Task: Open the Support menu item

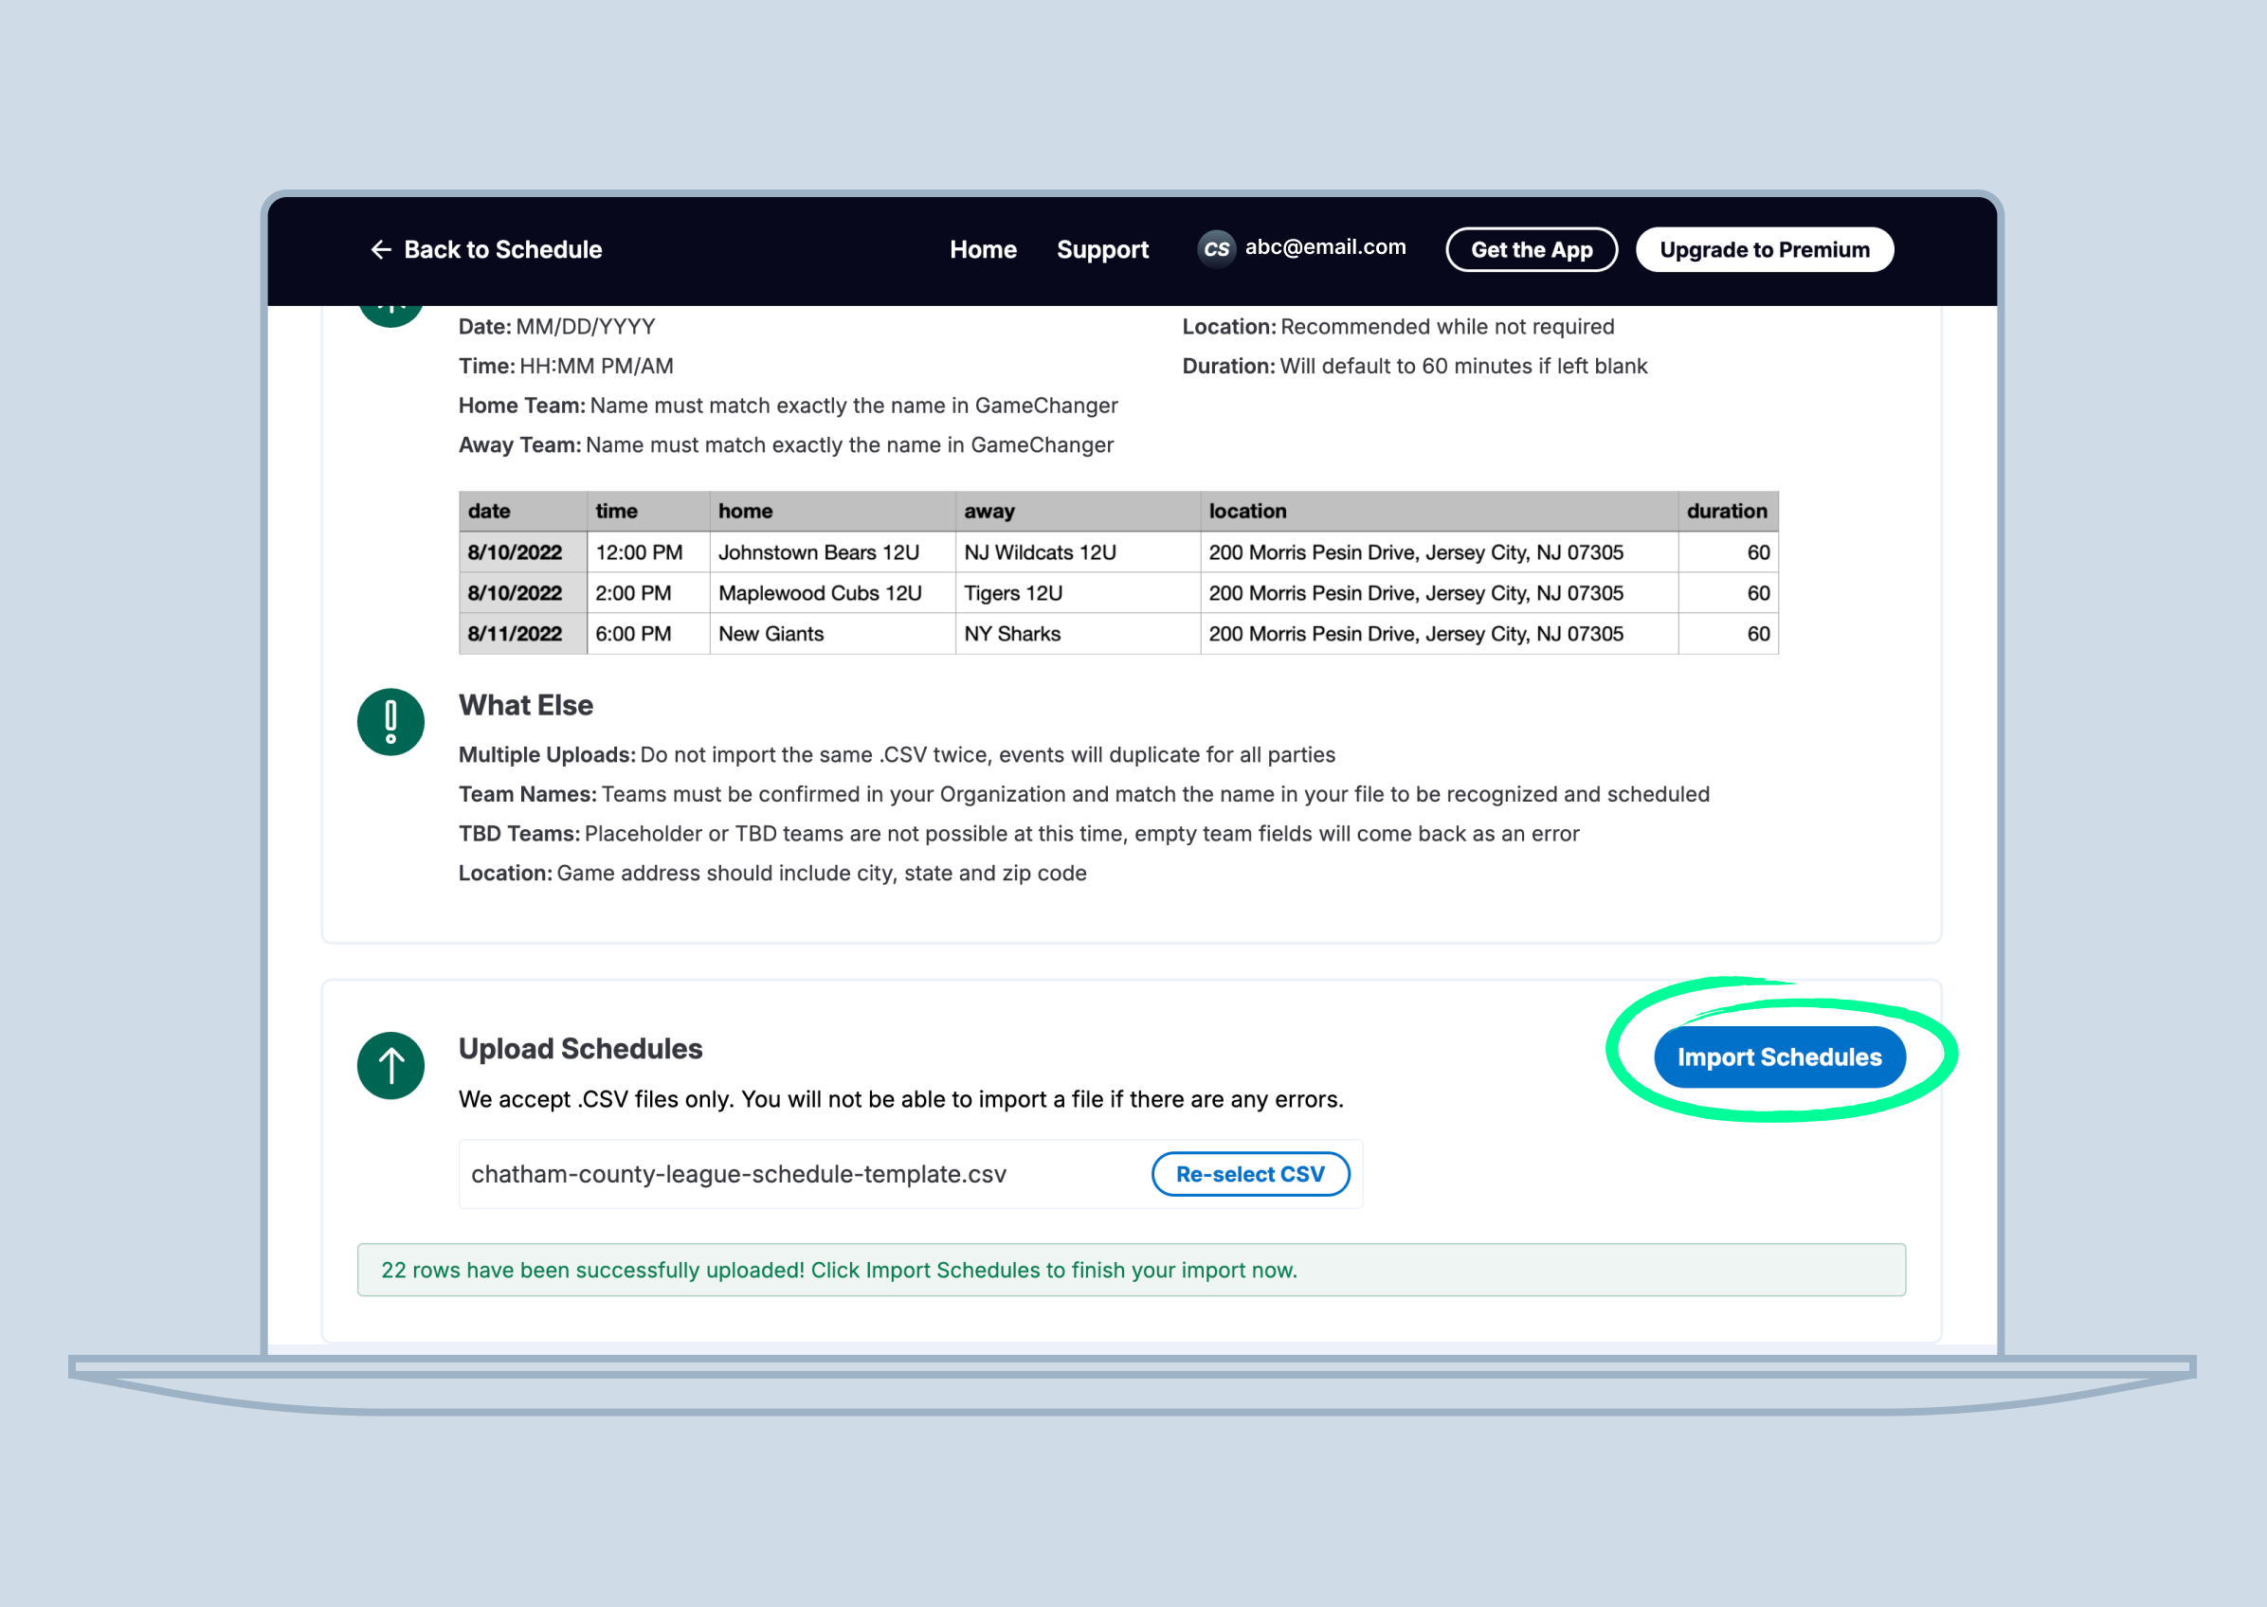Action: click(x=1102, y=250)
